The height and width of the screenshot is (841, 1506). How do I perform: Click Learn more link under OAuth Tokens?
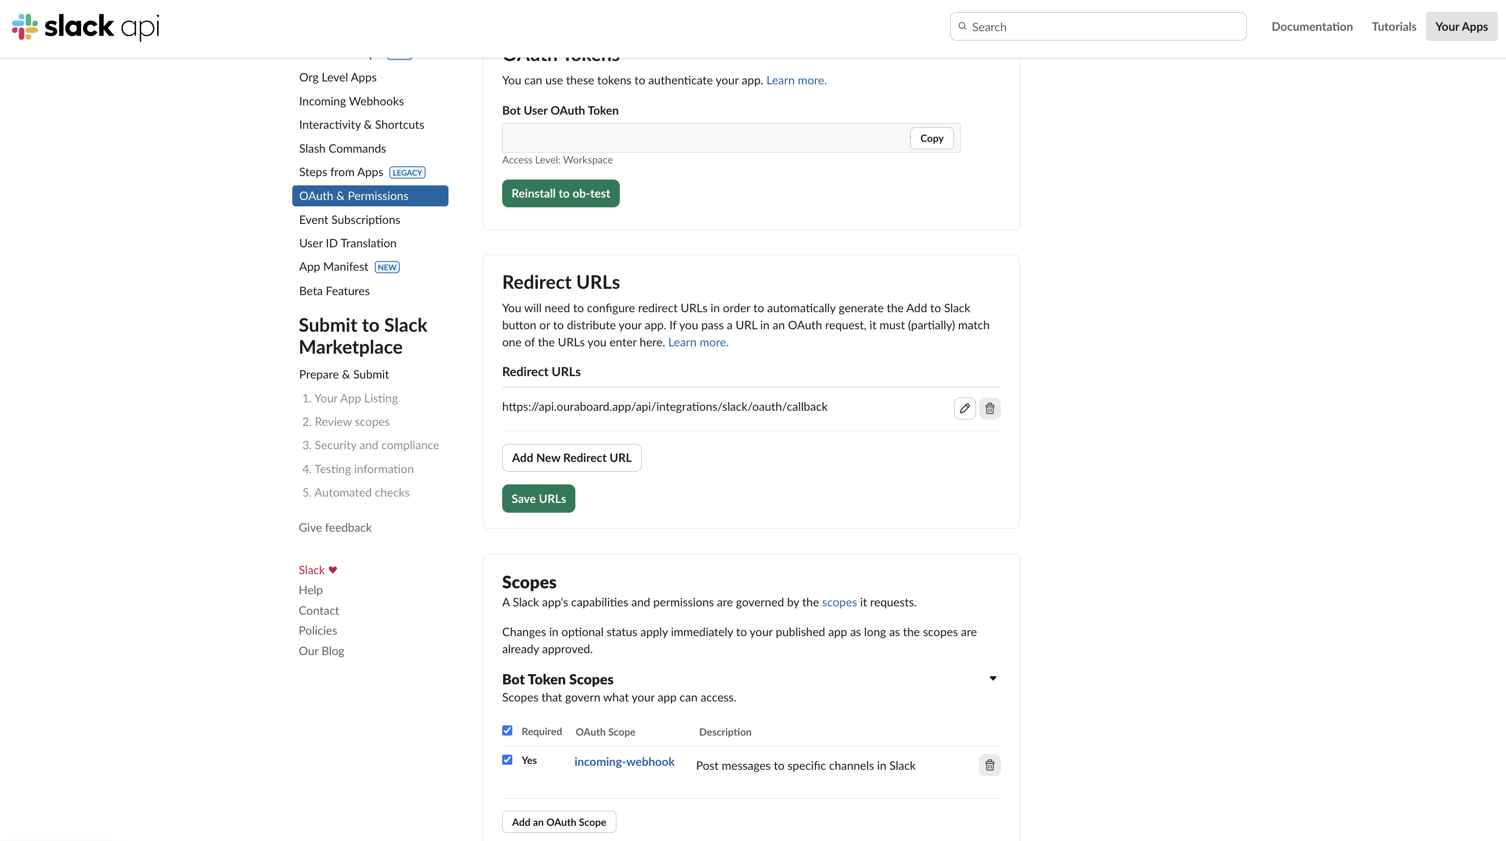(x=796, y=80)
